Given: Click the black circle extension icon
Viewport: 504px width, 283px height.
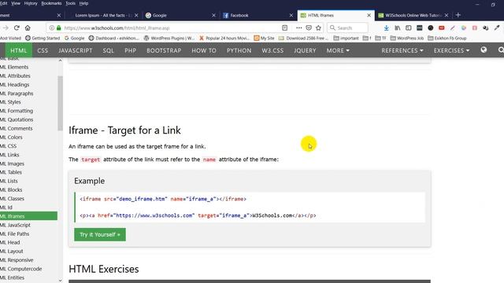Looking at the screenshot, I should pyautogui.click(x=431, y=28).
